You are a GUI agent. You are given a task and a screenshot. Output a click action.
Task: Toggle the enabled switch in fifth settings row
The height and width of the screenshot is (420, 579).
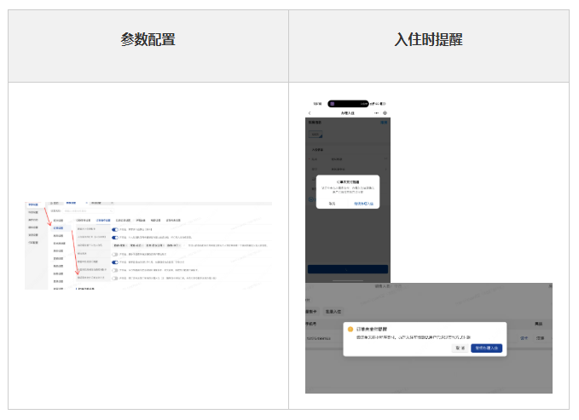[x=115, y=262]
